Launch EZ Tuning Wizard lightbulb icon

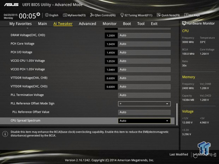coord(122,15)
